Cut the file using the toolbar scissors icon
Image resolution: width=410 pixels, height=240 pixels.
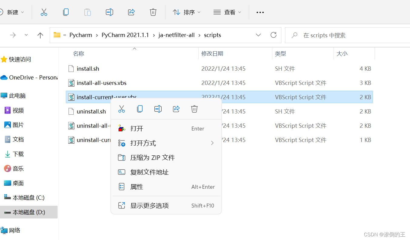point(44,12)
